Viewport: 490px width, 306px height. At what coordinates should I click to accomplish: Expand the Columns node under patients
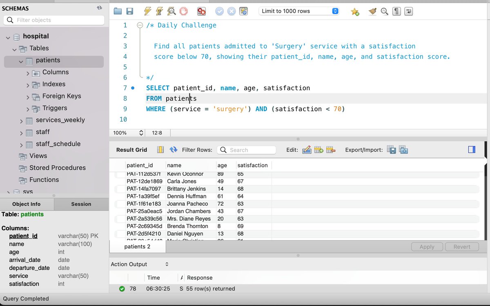pyautogui.click(x=28, y=73)
